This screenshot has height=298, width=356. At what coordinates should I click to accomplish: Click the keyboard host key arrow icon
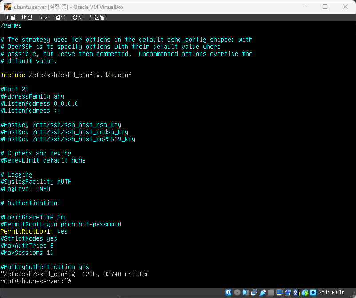pos(313,292)
